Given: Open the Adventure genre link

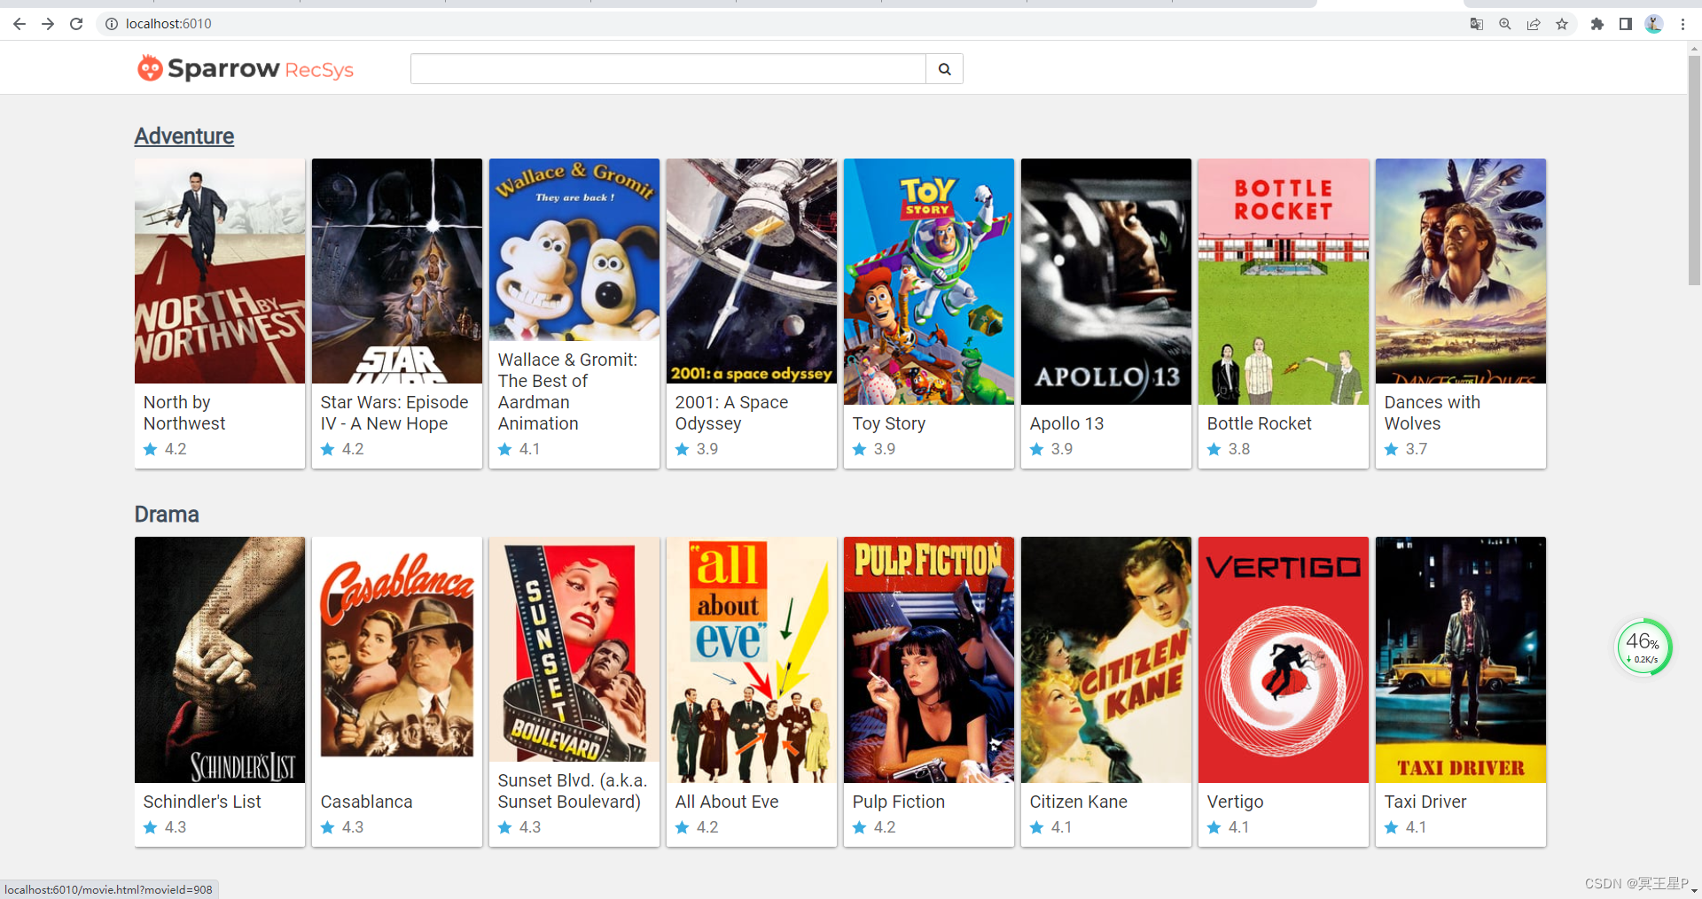Looking at the screenshot, I should click(184, 136).
